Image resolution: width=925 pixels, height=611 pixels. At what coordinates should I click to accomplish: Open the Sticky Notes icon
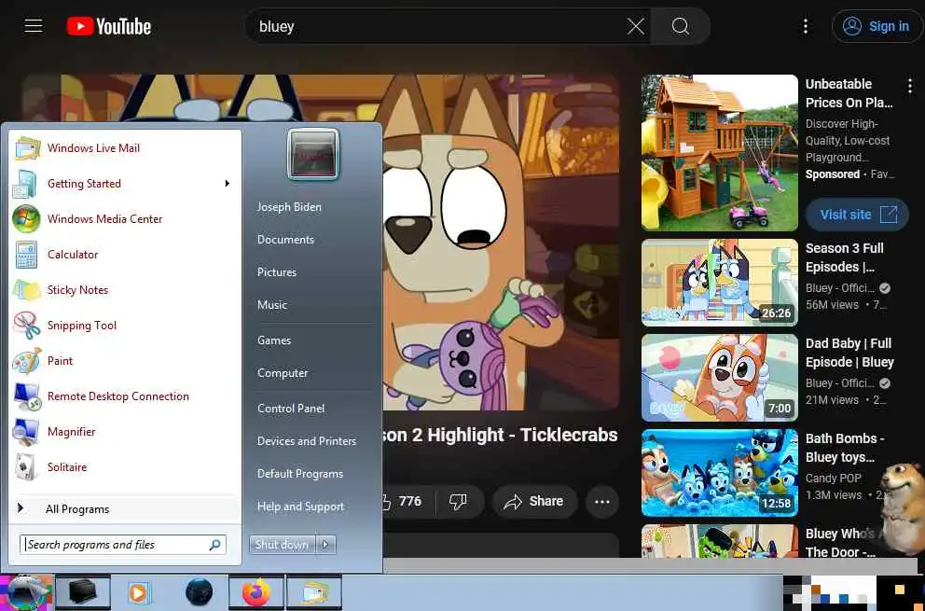coord(26,290)
